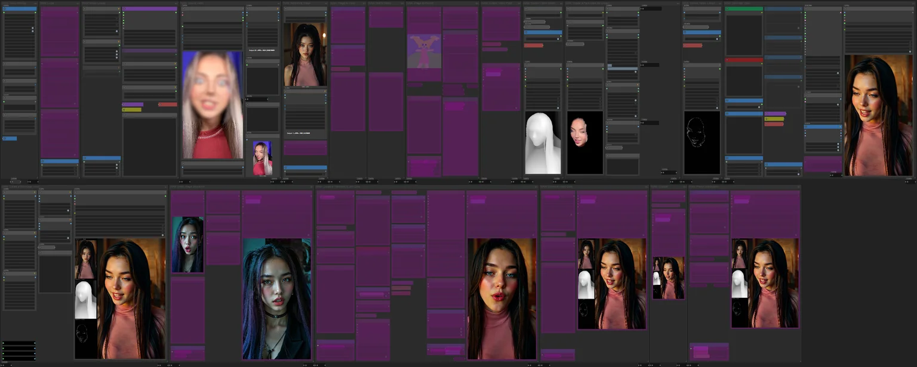The width and height of the screenshot is (917, 367).
Task: Open the isolated face mask preview on black
Action: click(585, 143)
